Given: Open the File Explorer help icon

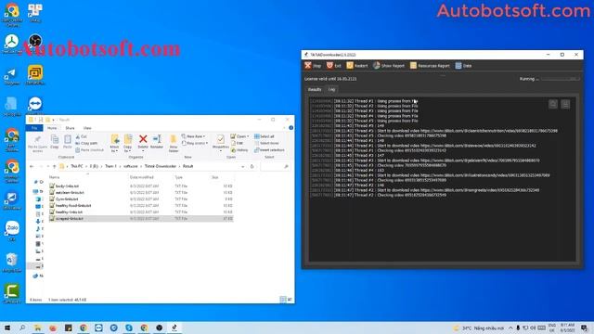Looking at the screenshot, I should [x=291, y=128].
